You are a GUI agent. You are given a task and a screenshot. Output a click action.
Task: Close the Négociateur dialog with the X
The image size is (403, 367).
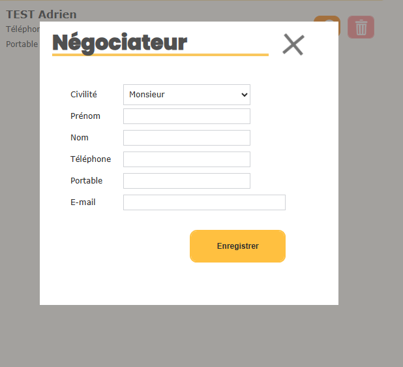click(x=293, y=44)
